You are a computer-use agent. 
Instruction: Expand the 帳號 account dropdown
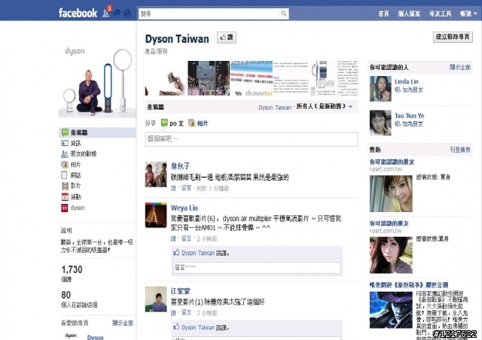click(468, 14)
